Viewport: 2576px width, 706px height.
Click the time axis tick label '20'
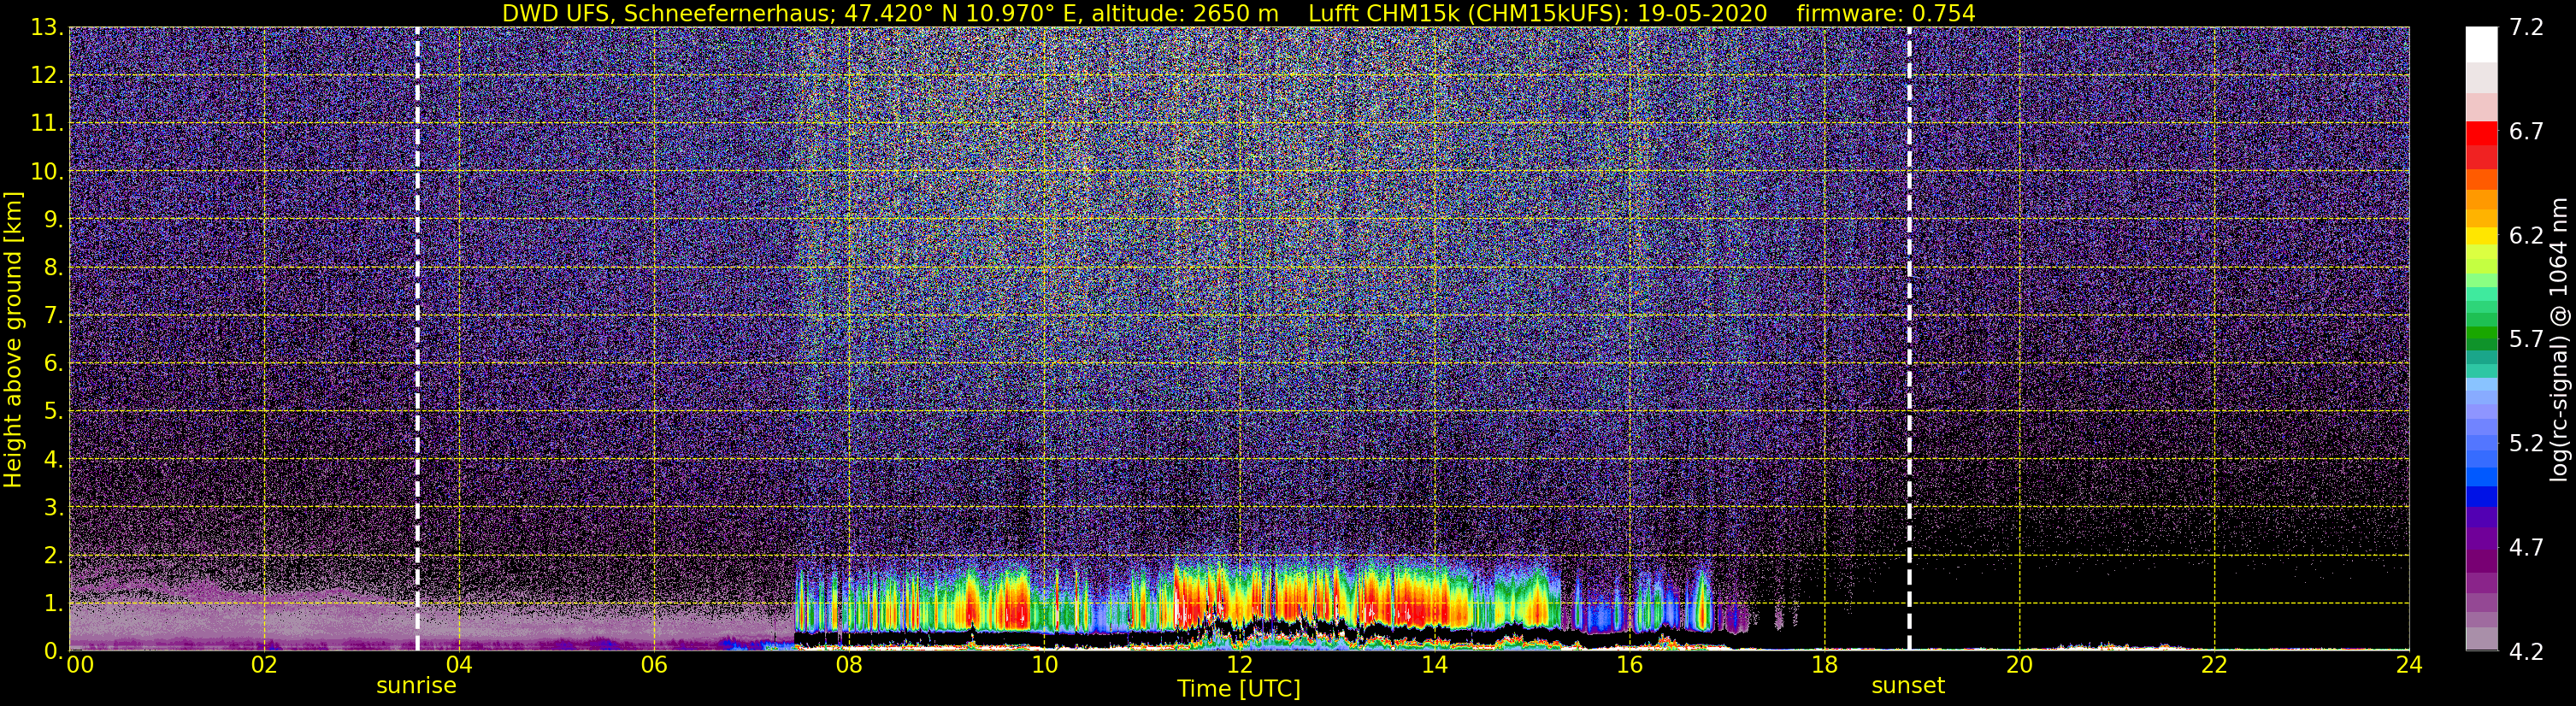2019,666
